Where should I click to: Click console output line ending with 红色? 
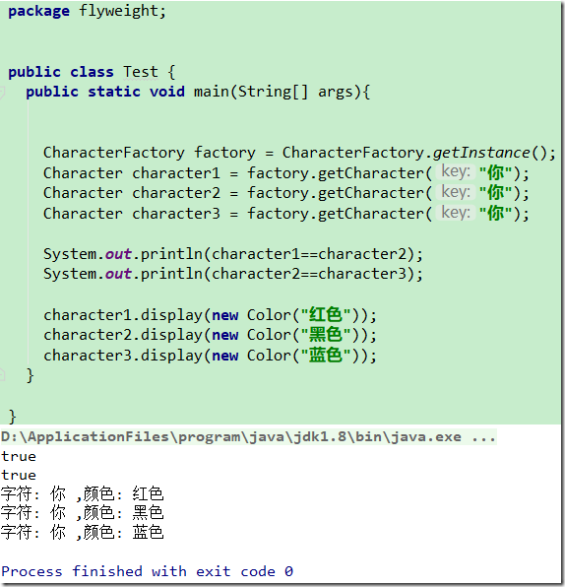pos(82,493)
